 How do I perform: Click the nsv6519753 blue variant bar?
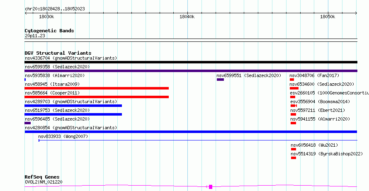tap(73, 114)
